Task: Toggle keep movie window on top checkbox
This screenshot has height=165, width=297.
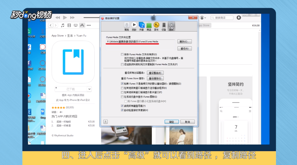Action: 122,92
